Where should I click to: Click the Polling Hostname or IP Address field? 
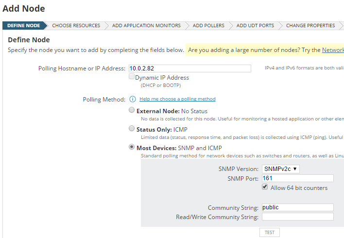tap(189, 68)
